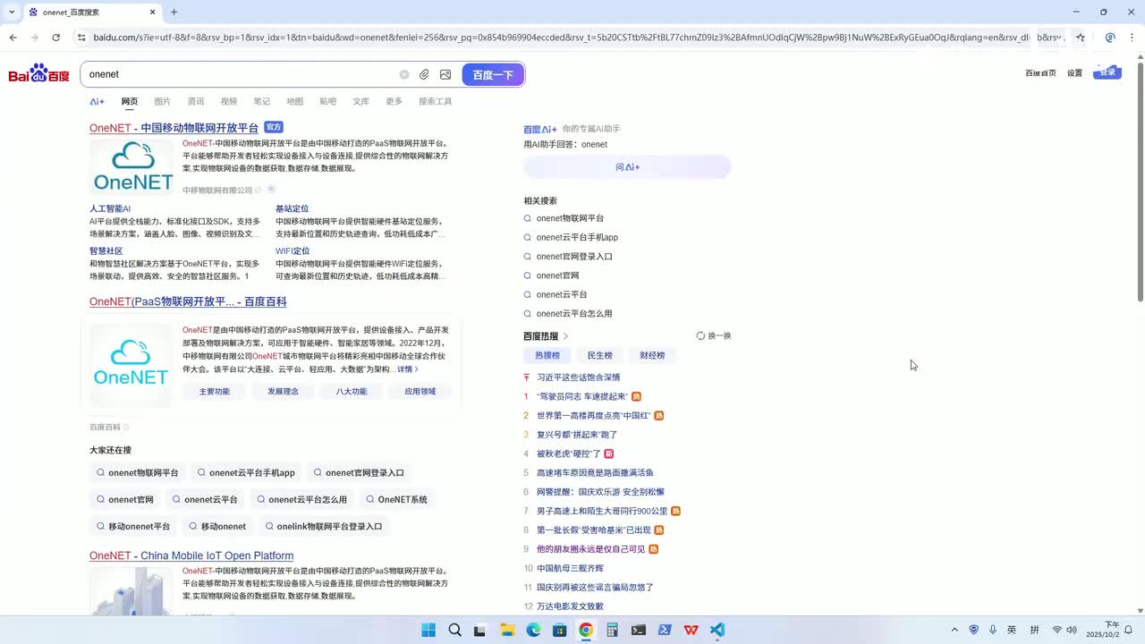Open File Explorer from taskbar
Viewport: 1145px width, 644px height.
pyautogui.click(x=507, y=630)
